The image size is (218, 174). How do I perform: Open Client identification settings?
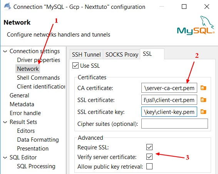pyautogui.click(x=41, y=87)
